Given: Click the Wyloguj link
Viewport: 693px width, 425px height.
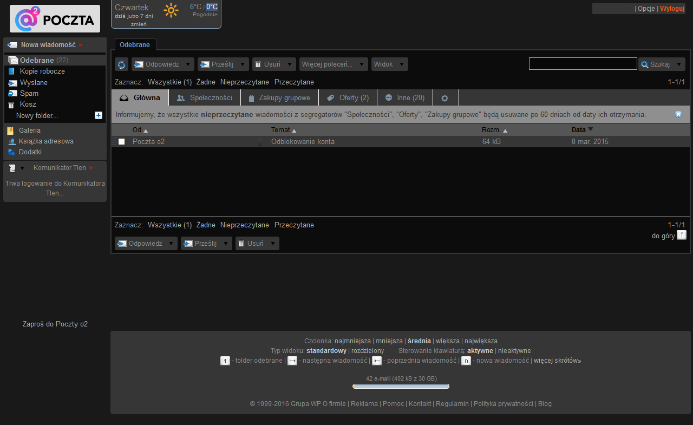Looking at the screenshot, I should pos(672,9).
